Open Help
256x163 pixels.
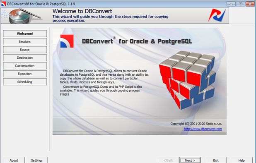242,160
